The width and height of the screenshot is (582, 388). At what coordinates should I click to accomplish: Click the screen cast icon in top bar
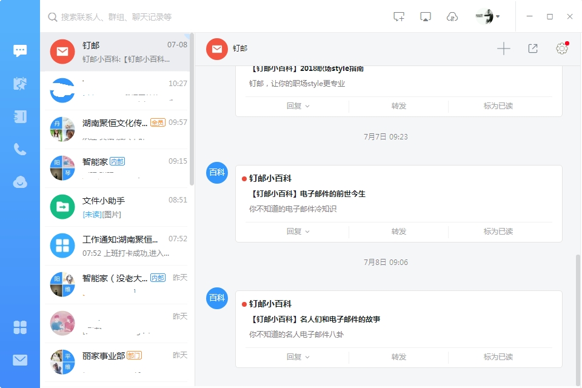click(x=426, y=17)
